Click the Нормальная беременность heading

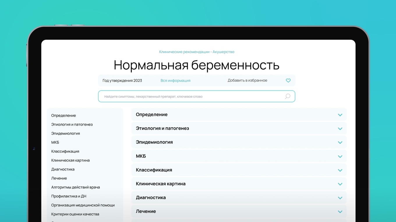point(197,65)
